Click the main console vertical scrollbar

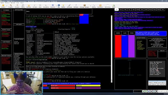[112, 49]
